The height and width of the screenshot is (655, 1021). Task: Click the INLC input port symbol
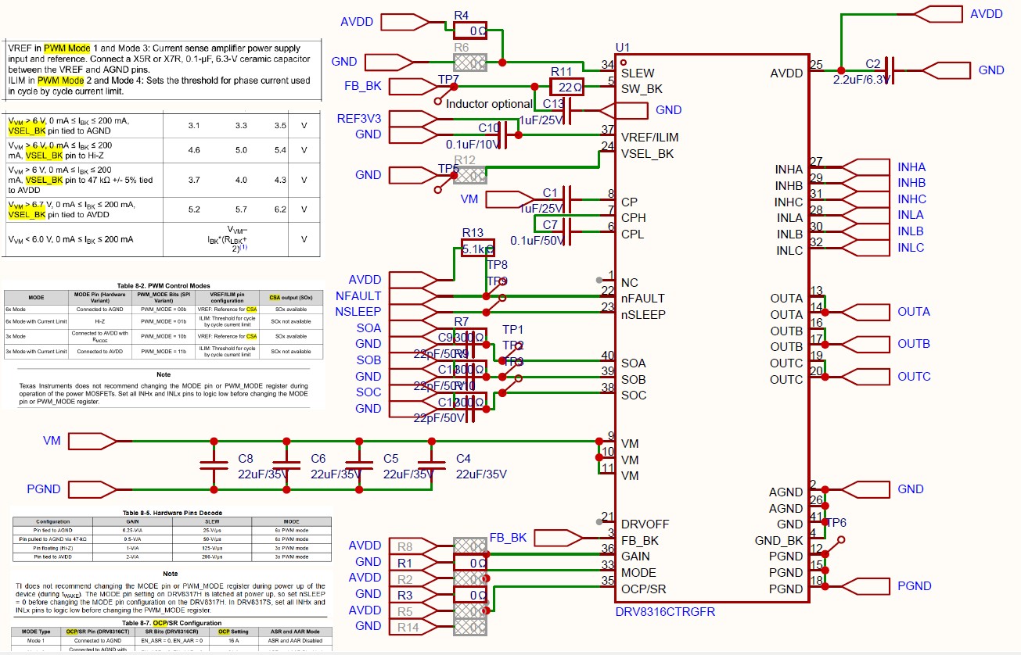tap(866, 248)
